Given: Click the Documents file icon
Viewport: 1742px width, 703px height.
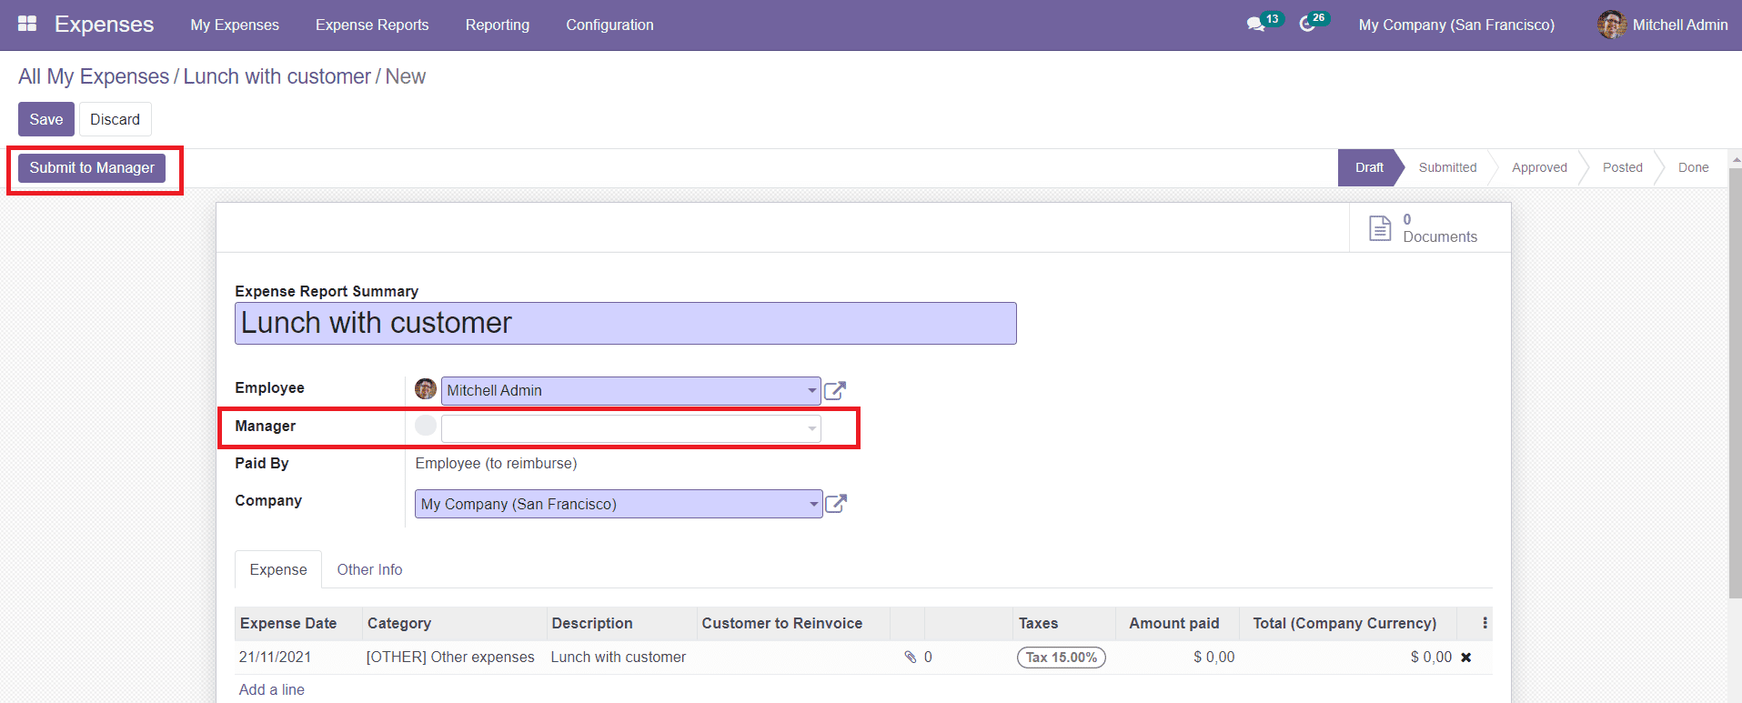Looking at the screenshot, I should [1380, 228].
